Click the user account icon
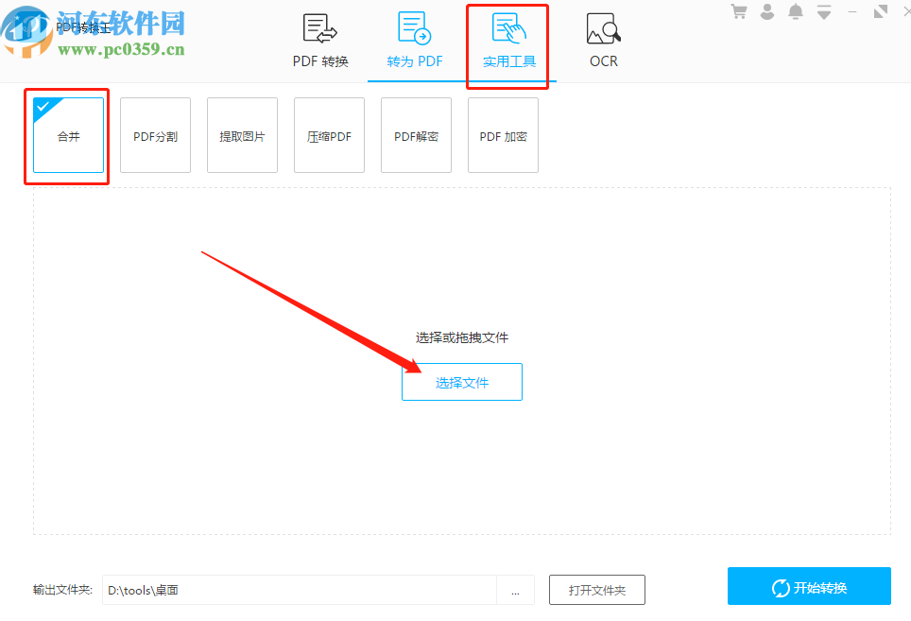Image resolution: width=911 pixels, height=621 pixels. 766,11
